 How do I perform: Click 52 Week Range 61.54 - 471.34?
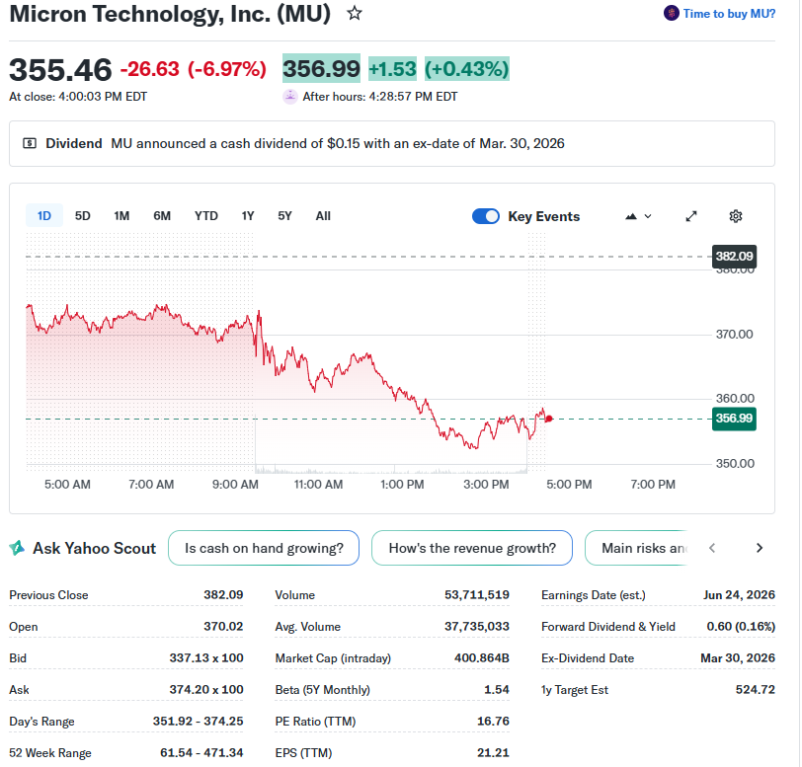click(201, 752)
